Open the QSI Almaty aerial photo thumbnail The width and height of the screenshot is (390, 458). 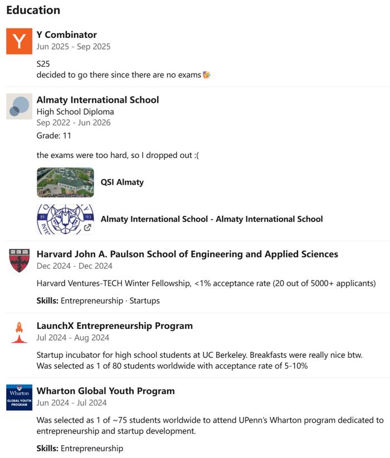(66, 183)
